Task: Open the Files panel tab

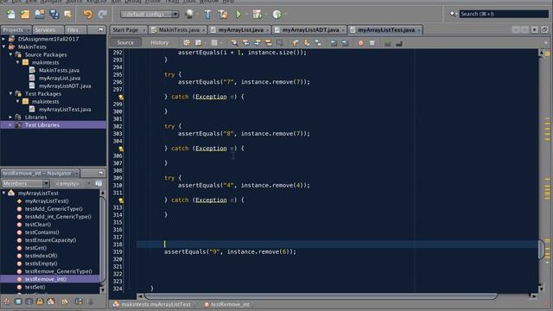Action: pyautogui.click(x=75, y=30)
